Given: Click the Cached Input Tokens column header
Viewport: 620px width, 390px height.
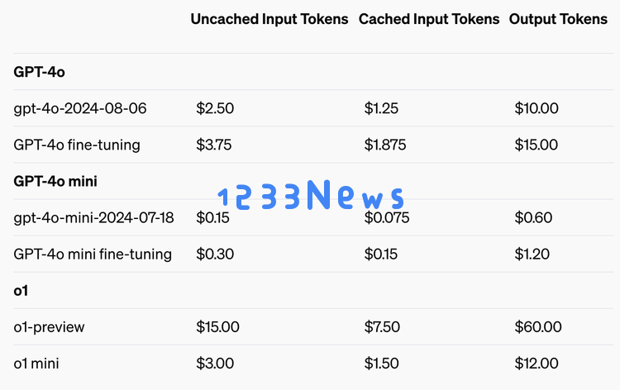Looking at the screenshot, I should [429, 19].
